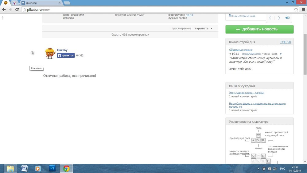Open the Chrome hamburger menu
Viewport: 307px width, 173px height.
(x=303, y=10)
